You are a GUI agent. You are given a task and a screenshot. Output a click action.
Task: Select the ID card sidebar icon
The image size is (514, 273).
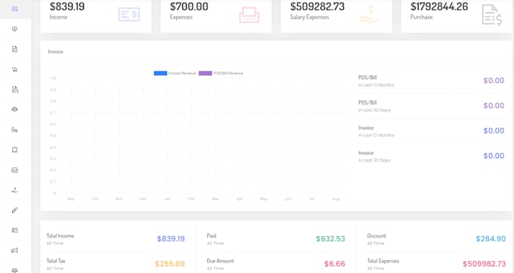(x=15, y=230)
